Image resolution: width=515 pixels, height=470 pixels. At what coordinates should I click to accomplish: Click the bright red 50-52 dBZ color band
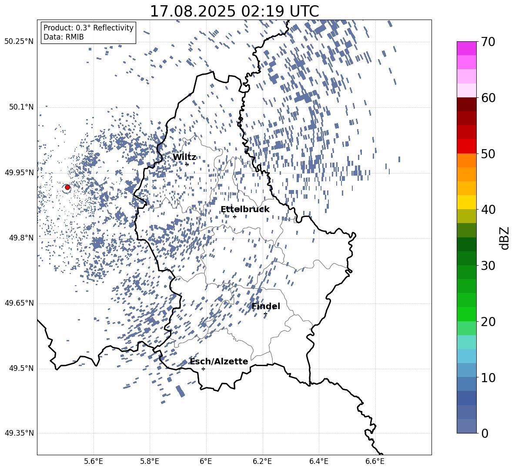[466, 147]
